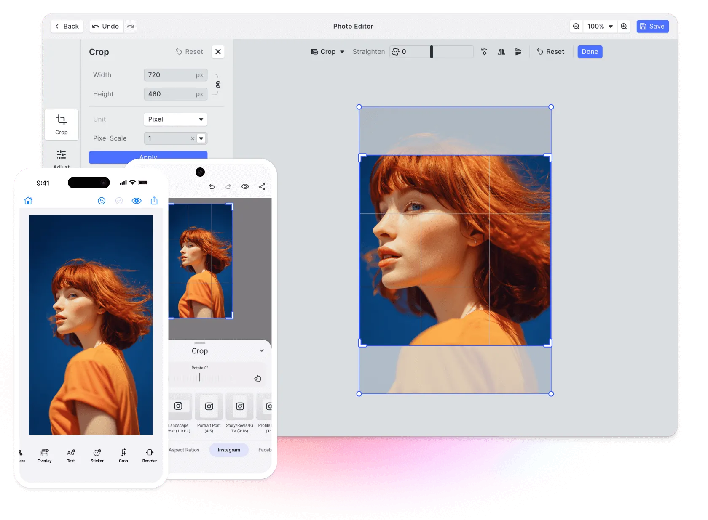The width and height of the screenshot is (708, 520).
Task: Tap the home icon on the phone
Action: pos(28,201)
